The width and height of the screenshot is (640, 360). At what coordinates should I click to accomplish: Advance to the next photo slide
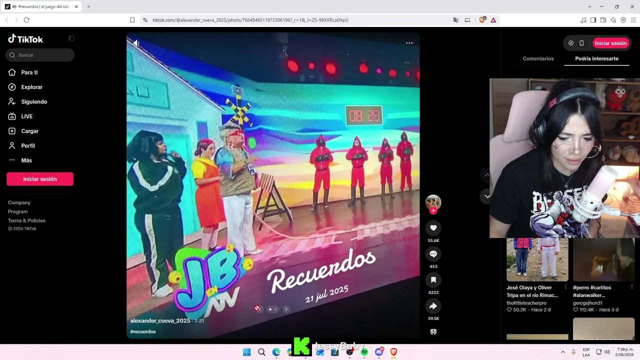pos(286,309)
